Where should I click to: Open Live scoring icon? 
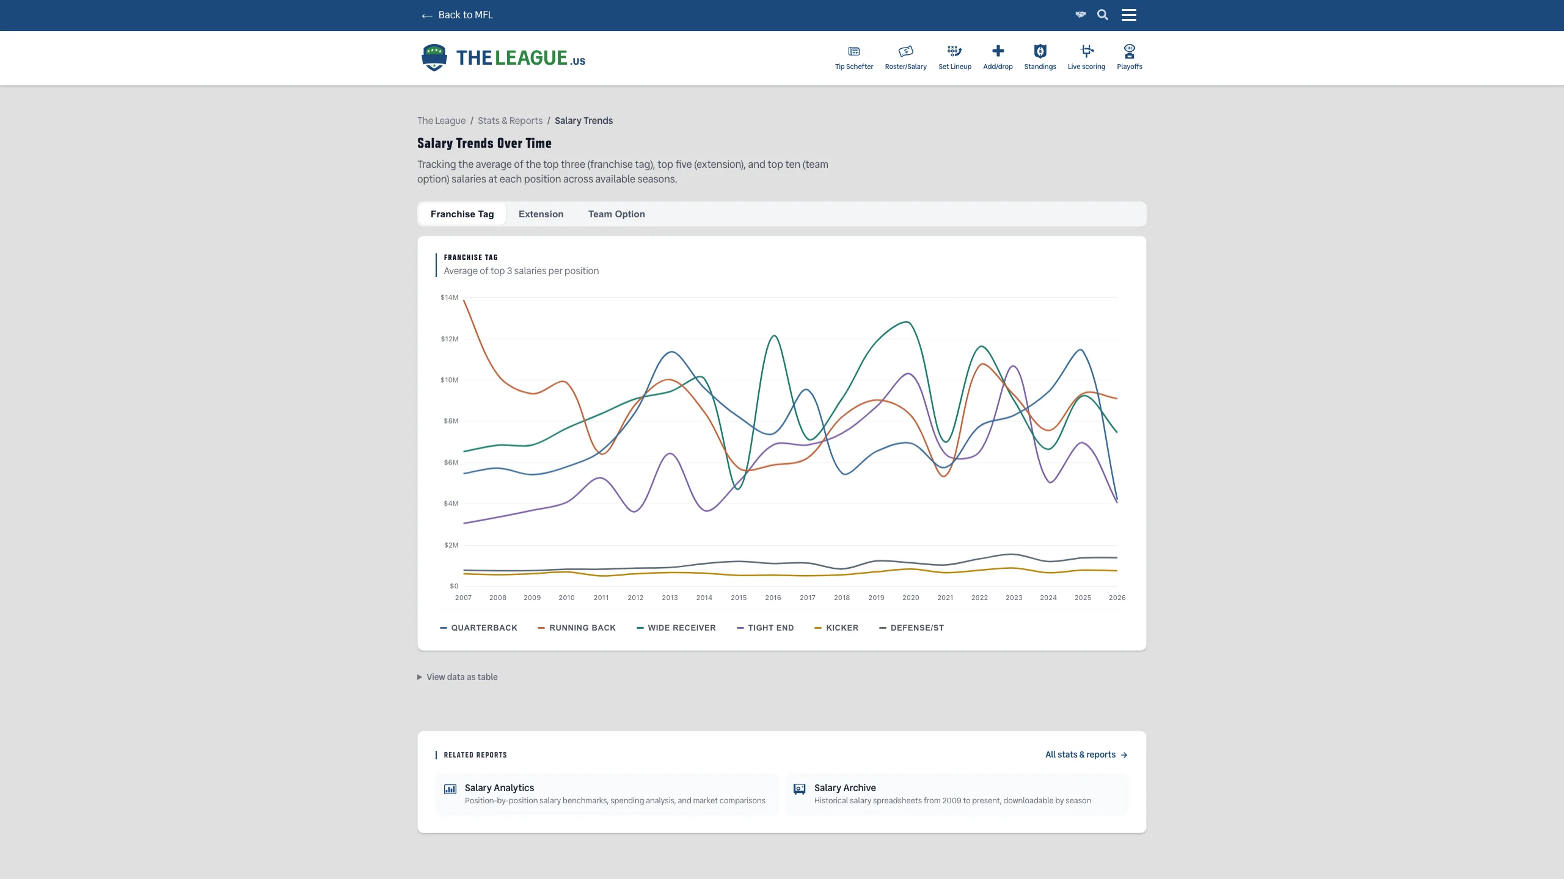point(1086,51)
